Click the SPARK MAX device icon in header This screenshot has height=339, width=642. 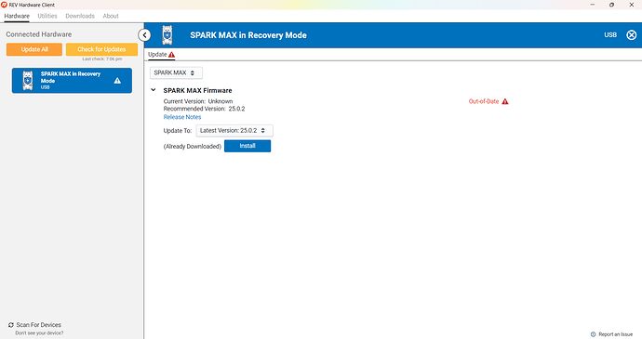tap(167, 35)
